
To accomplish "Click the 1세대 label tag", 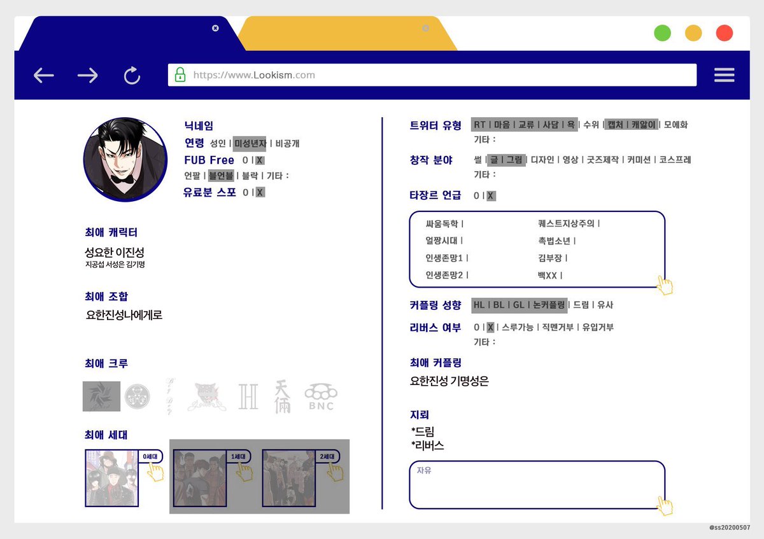I will pyautogui.click(x=239, y=456).
